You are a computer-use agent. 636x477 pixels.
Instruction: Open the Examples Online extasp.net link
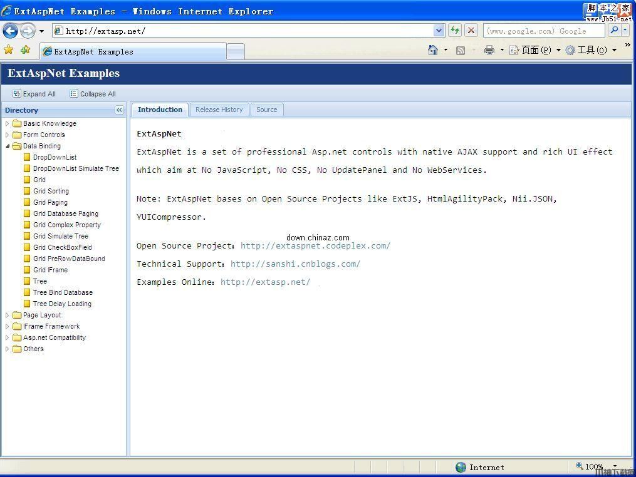pos(265,282)
